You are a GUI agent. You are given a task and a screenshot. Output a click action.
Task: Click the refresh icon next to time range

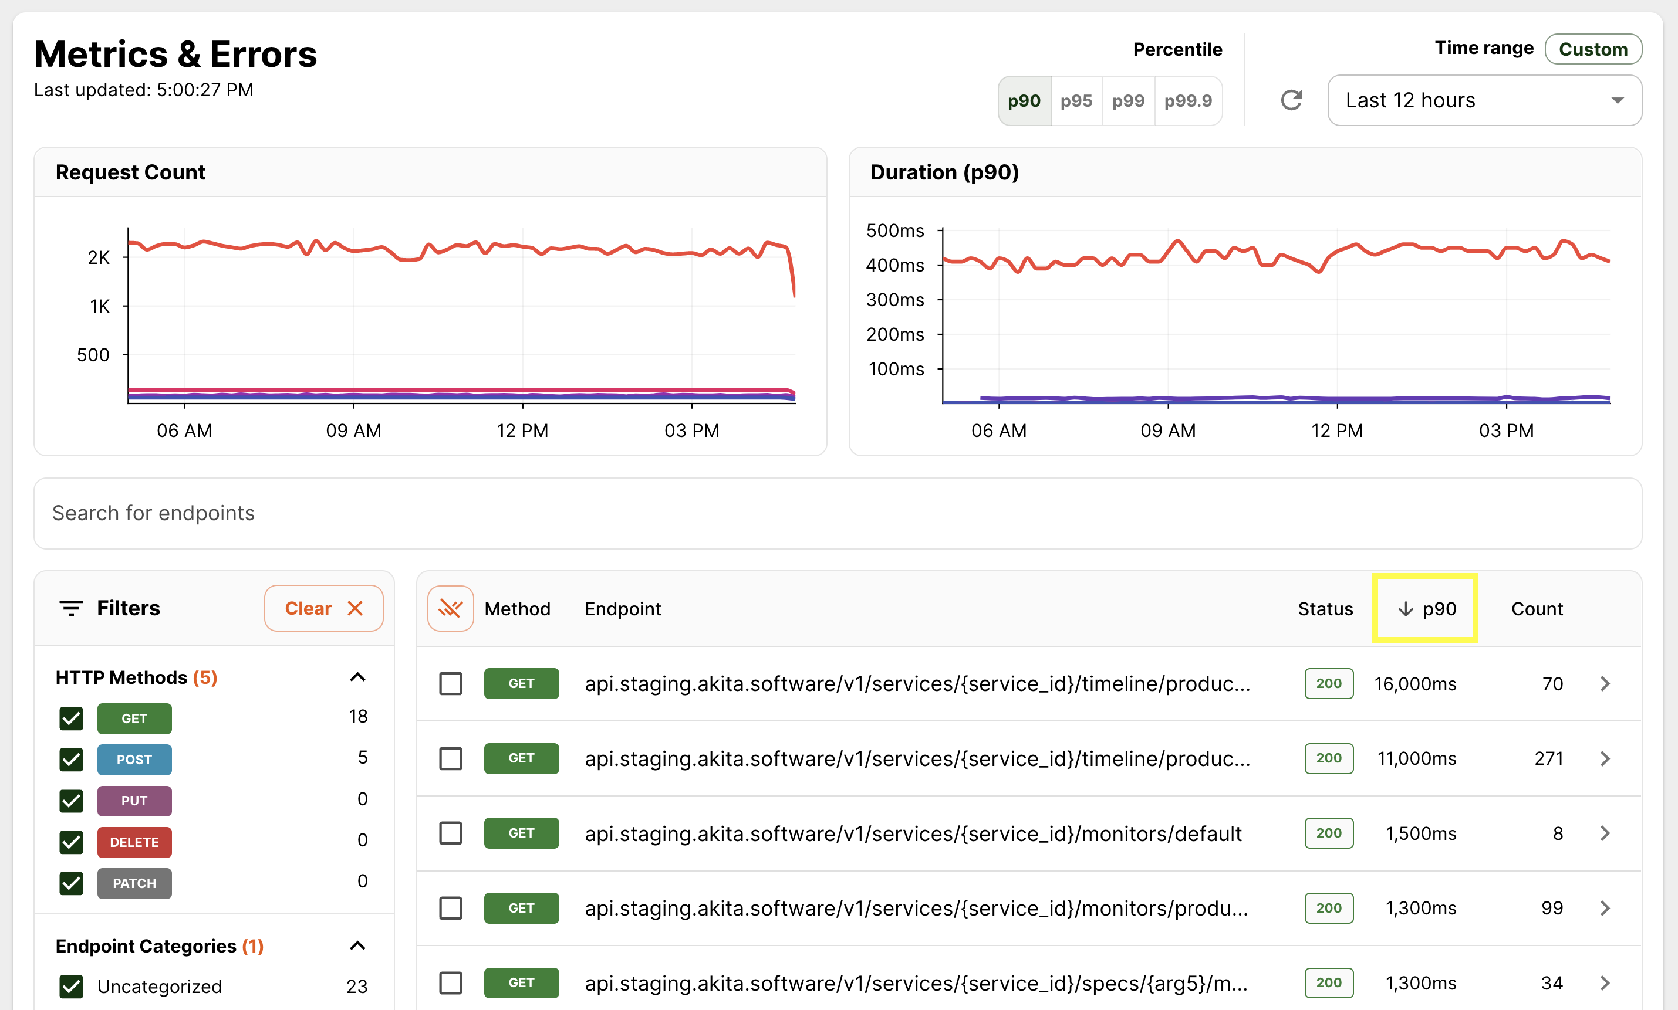tap(1291, 101)
